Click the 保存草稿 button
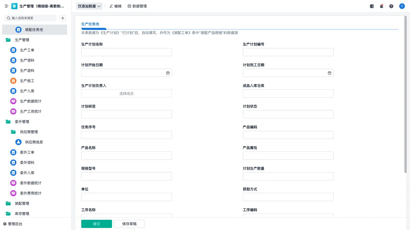 (129, 224)
